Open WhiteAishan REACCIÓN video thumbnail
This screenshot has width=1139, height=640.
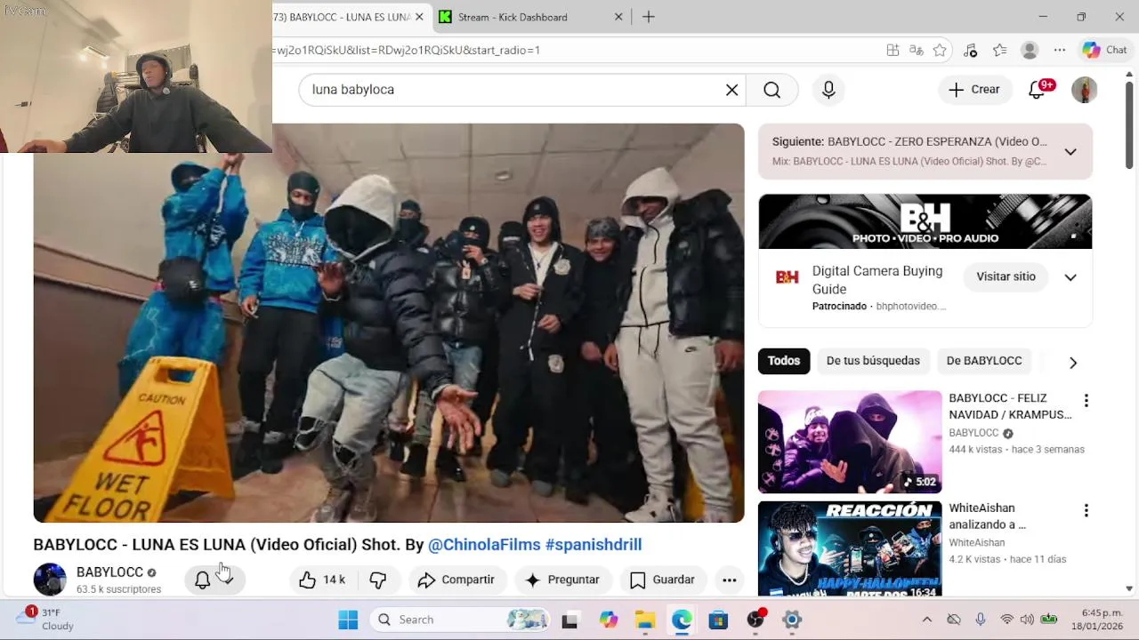pyautogui.click(x=850, y=548)
